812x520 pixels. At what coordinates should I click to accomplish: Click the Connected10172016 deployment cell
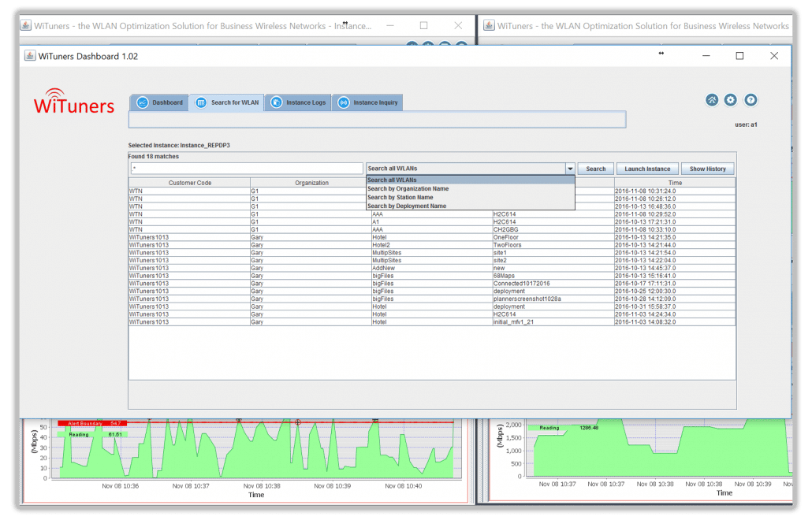[x=553, y=284]
